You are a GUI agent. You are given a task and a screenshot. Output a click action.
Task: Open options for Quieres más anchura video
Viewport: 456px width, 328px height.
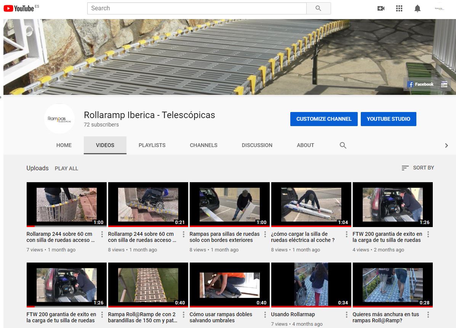click(x=428, y=315)
